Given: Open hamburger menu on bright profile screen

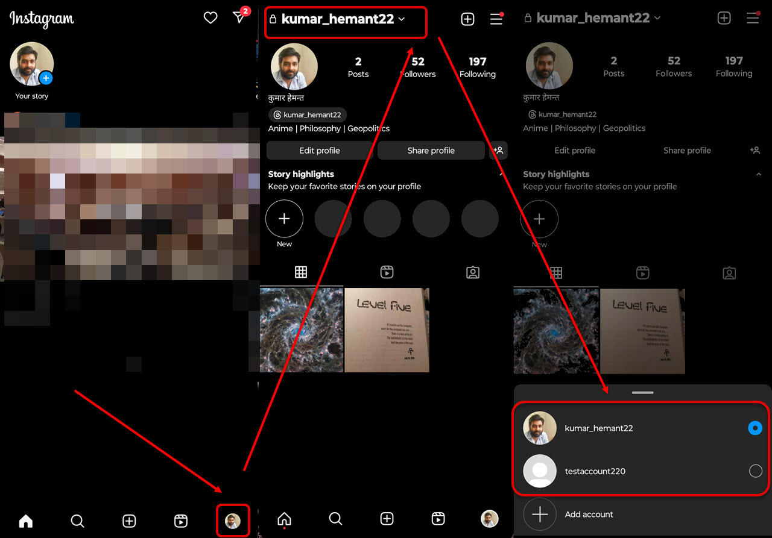Looking at the screenshot, I should 496,19.
